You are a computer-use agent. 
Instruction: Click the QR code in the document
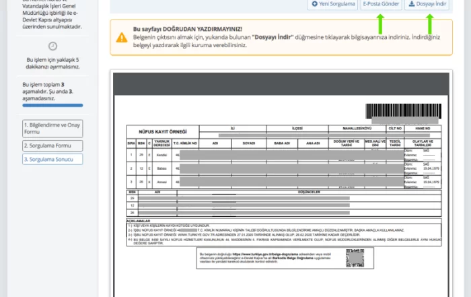click(355, 258)
